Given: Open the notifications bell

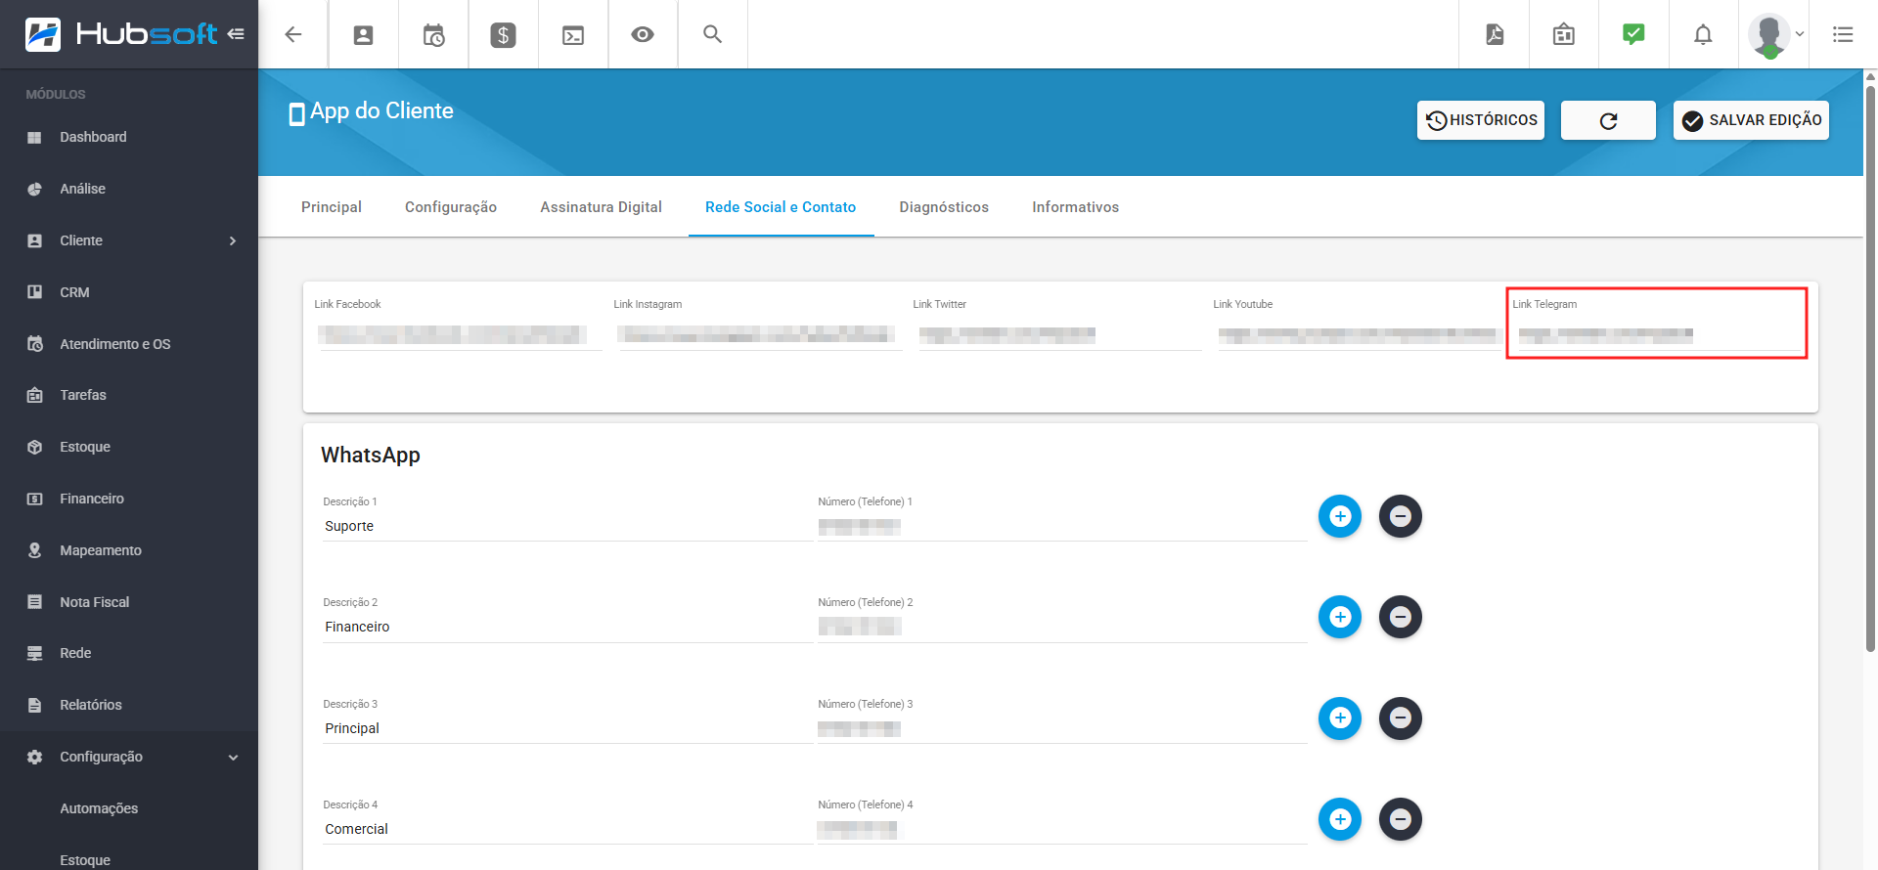Looking at the screenshot, I should click(1703, 34).
